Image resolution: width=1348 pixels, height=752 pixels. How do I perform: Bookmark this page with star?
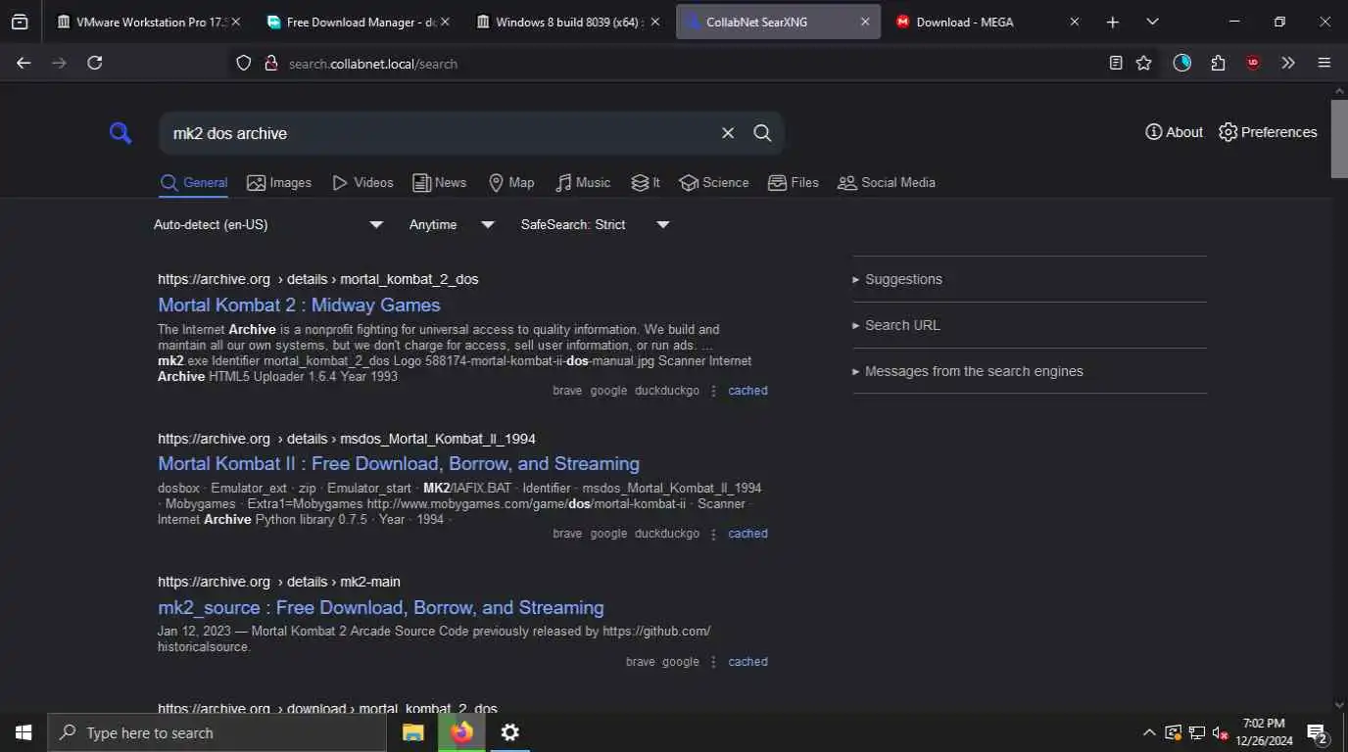point(1143,63)
